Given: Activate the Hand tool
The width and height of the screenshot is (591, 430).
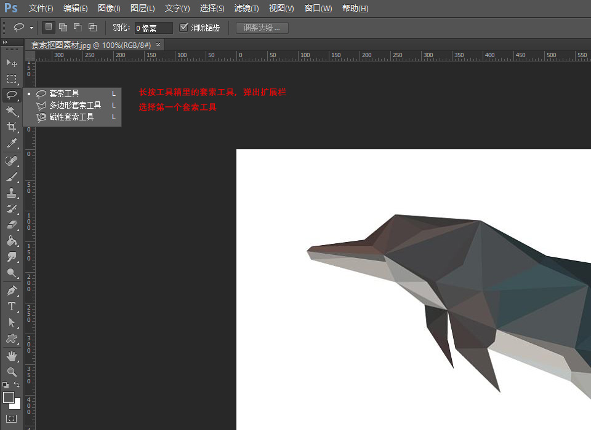Looking at the screenshot, I should pos(12,356).
